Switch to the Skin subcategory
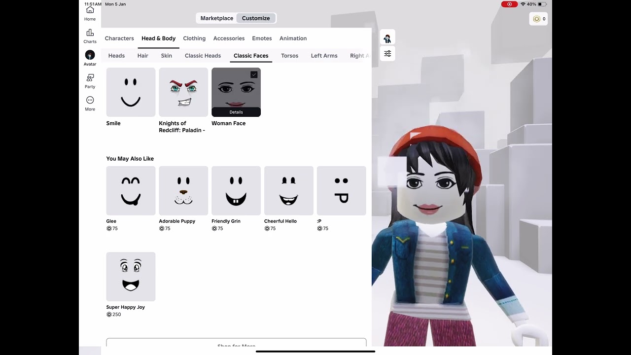This screenshot has height=355, width=631. [x=167, y=56]
